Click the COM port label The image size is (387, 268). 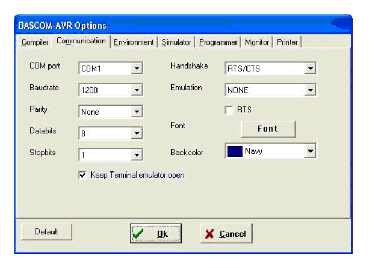coord(45,66)
